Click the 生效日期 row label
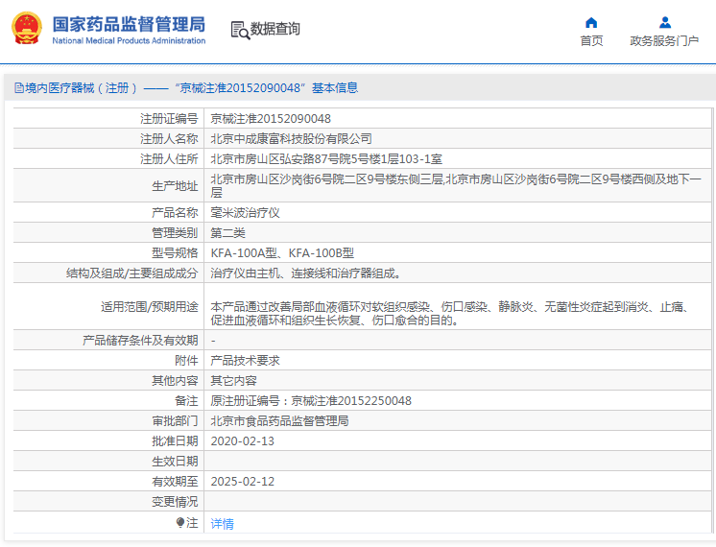Viewport: 716px width, 547px height. coord(175,462)
